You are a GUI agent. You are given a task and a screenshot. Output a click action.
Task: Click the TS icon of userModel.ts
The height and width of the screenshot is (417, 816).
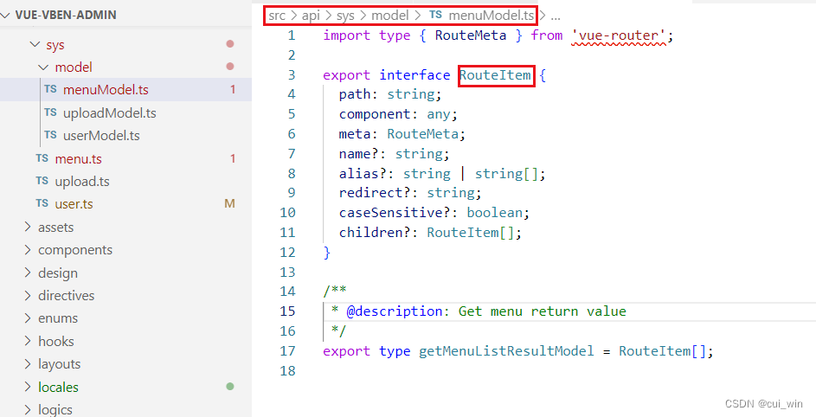coord(50,135)
